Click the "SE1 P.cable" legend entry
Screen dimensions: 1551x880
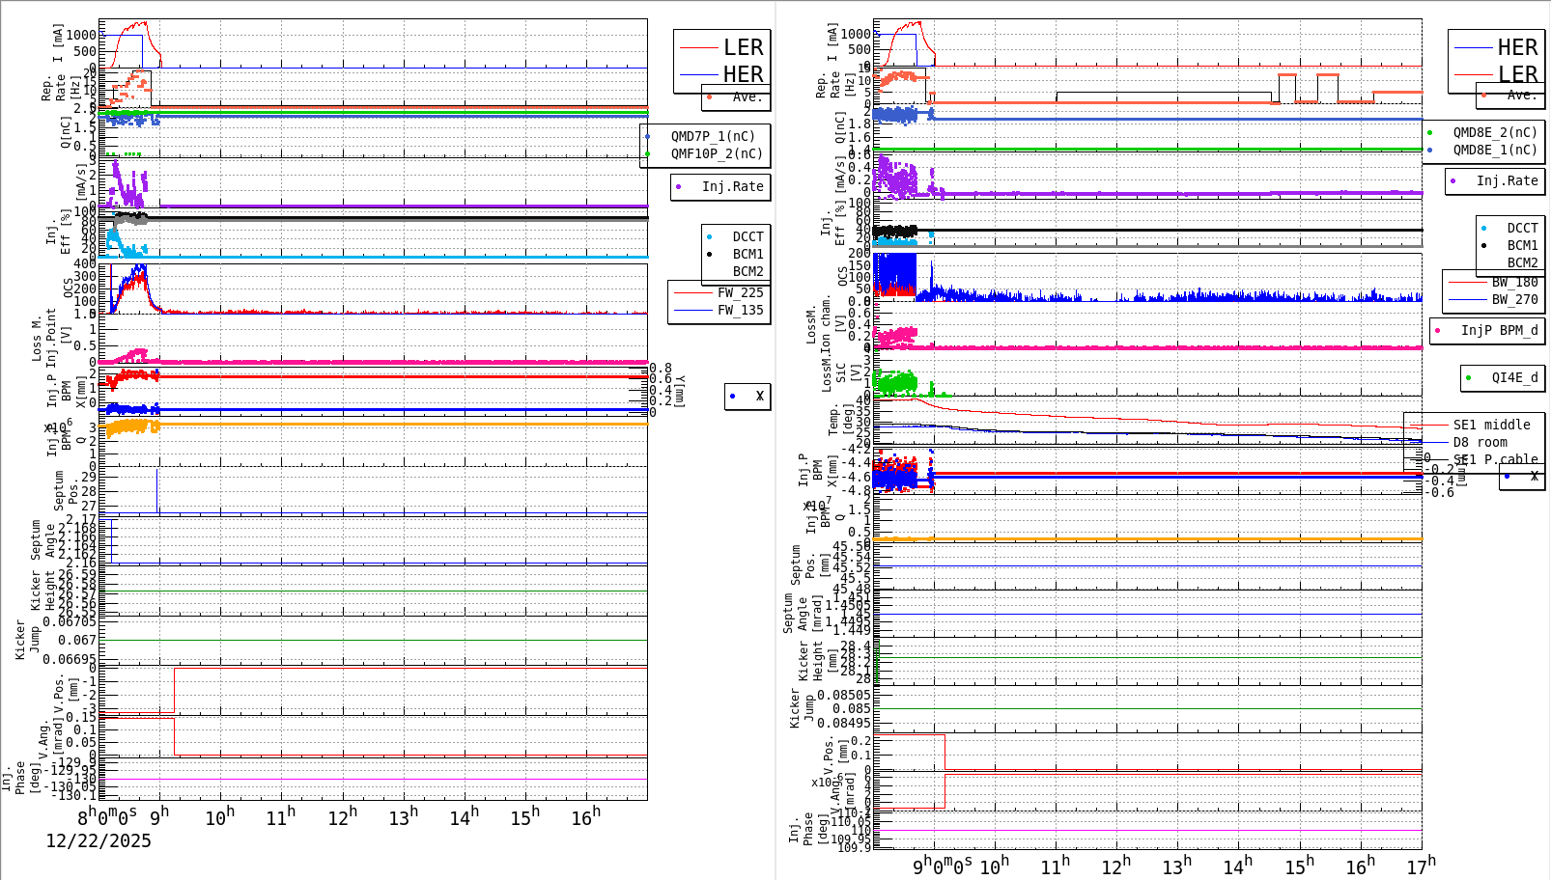(1495, 459)
